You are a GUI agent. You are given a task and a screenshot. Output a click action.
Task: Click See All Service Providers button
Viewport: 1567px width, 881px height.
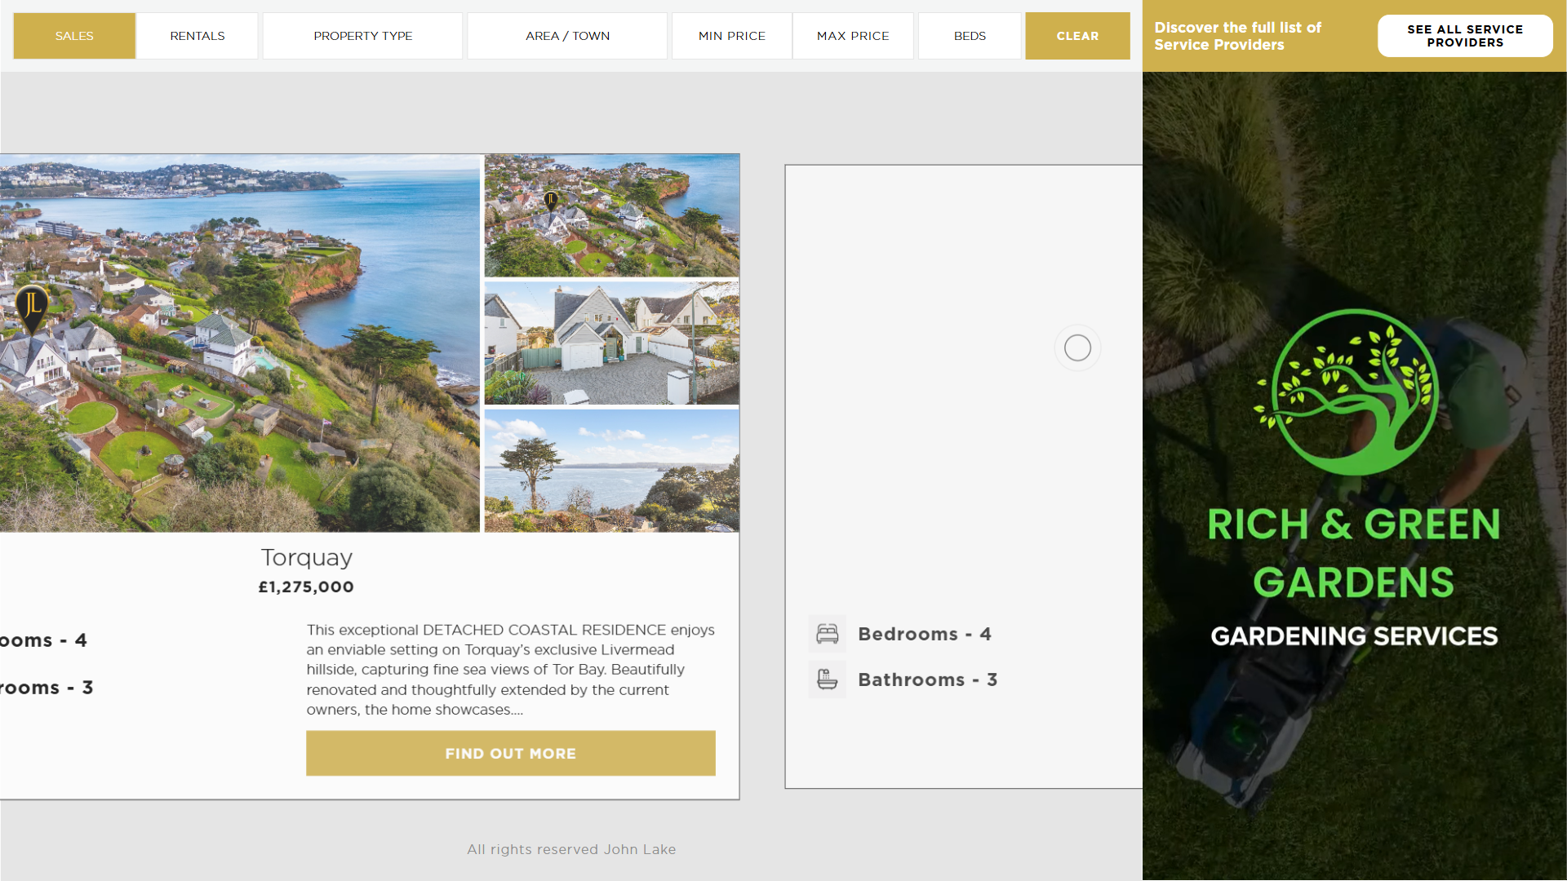point(1464,36)
